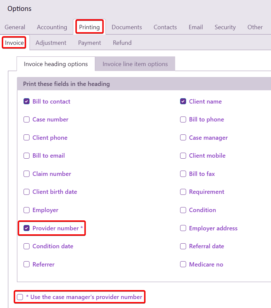Viewport: 271px width, 308px height.
Task: Select the Refund sub-tab
Action: coord(122,43)
